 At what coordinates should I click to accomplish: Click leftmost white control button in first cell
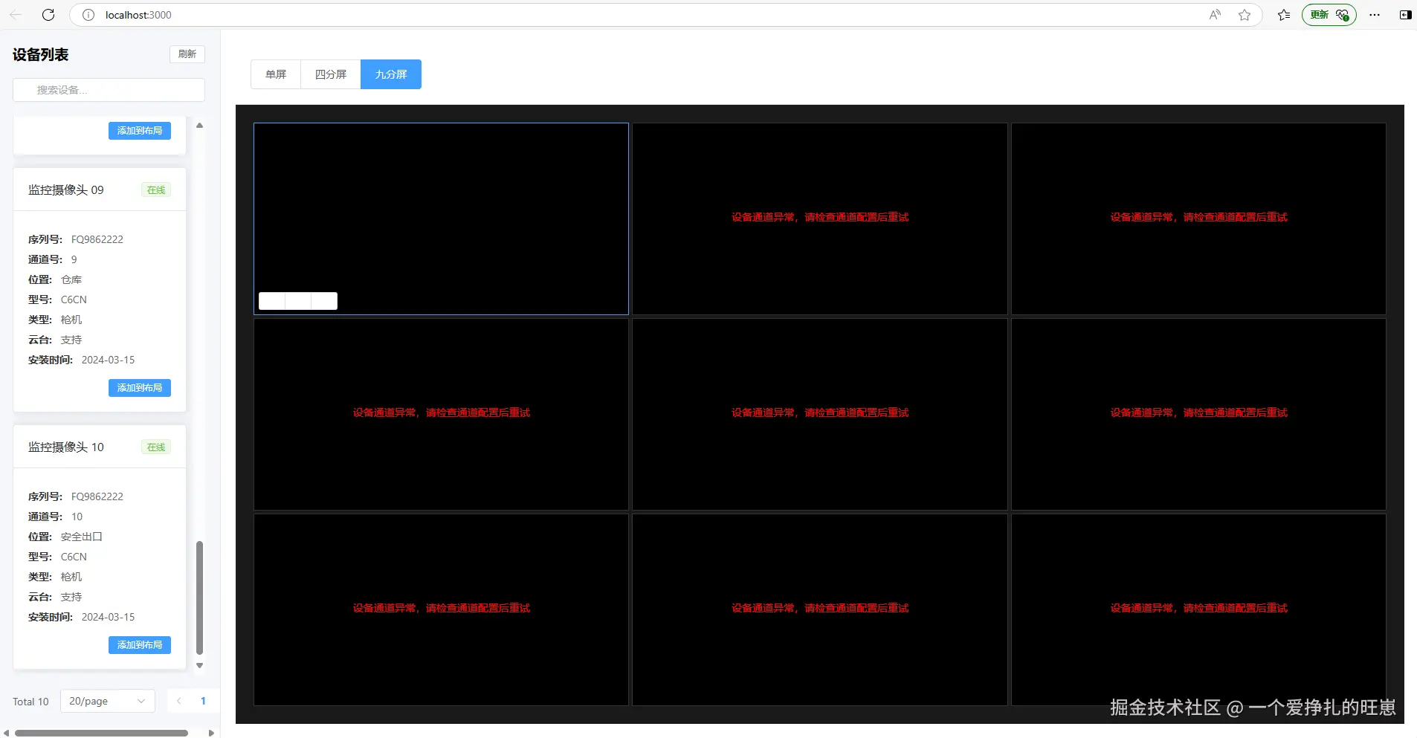(x=271, y=301)
